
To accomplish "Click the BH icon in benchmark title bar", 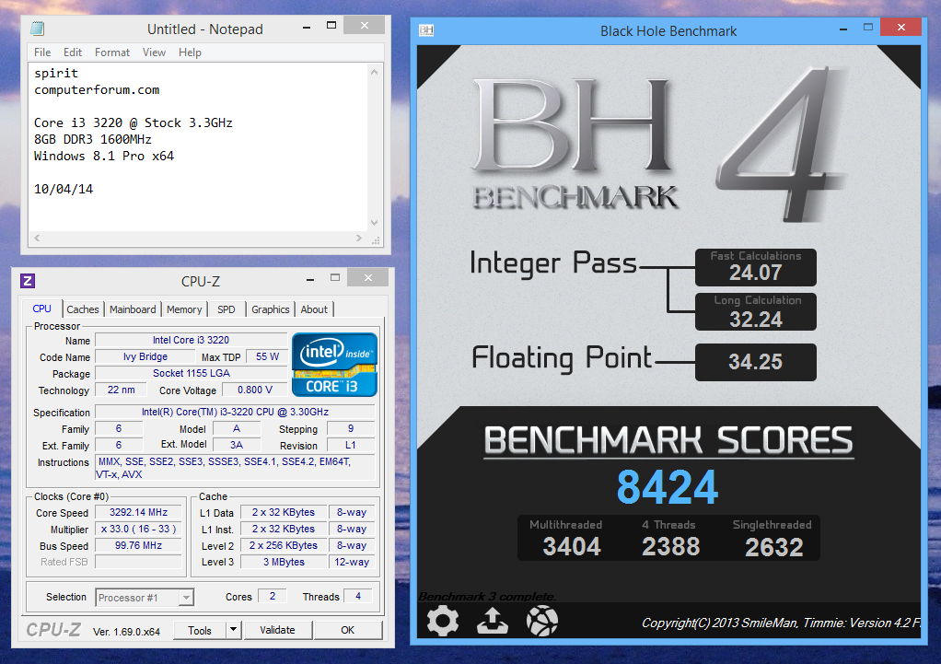I will [426, 30].
